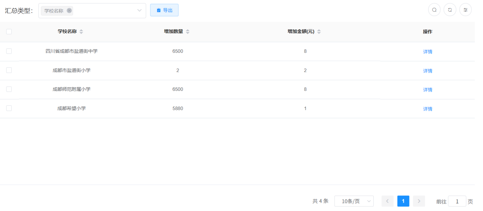Screen dimensions: 483x211
Task: Select page 1 in pagination
Action: pyautogui.click(x=403, y=201)
